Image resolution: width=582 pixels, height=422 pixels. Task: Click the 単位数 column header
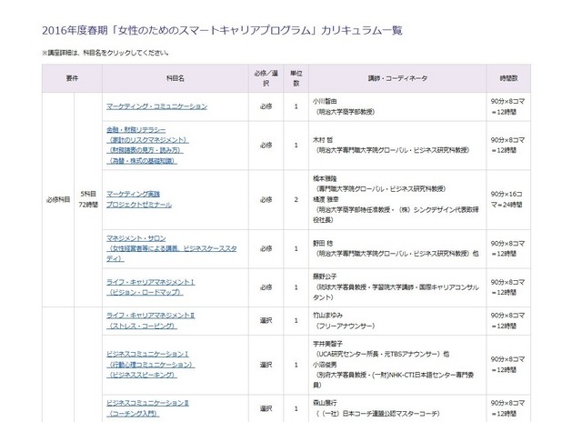coord(296,78)
